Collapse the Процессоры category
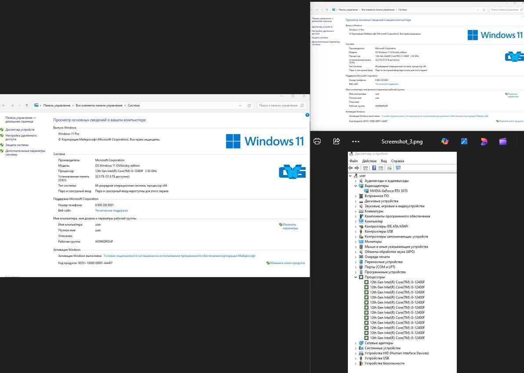This screenshot has height=373, width=524. pos(356,277)
